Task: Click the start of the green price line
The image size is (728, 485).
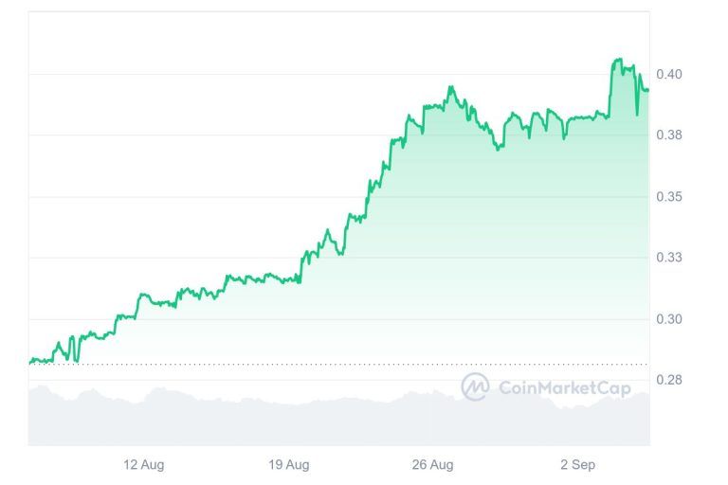Action: (29, 362)
